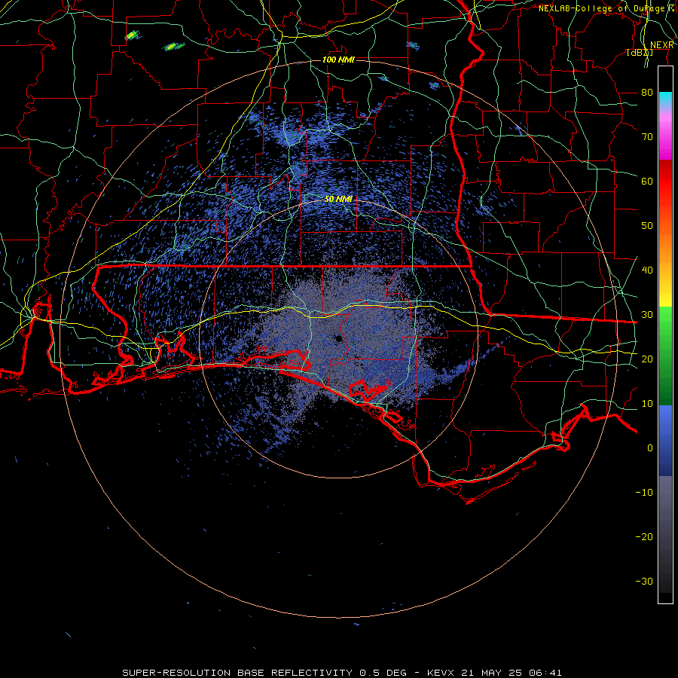Image resolution: width=678 pixels, height=678 pixels.
Task: Click the -20 value on the dBZ scale
Action: coord(644,536)
